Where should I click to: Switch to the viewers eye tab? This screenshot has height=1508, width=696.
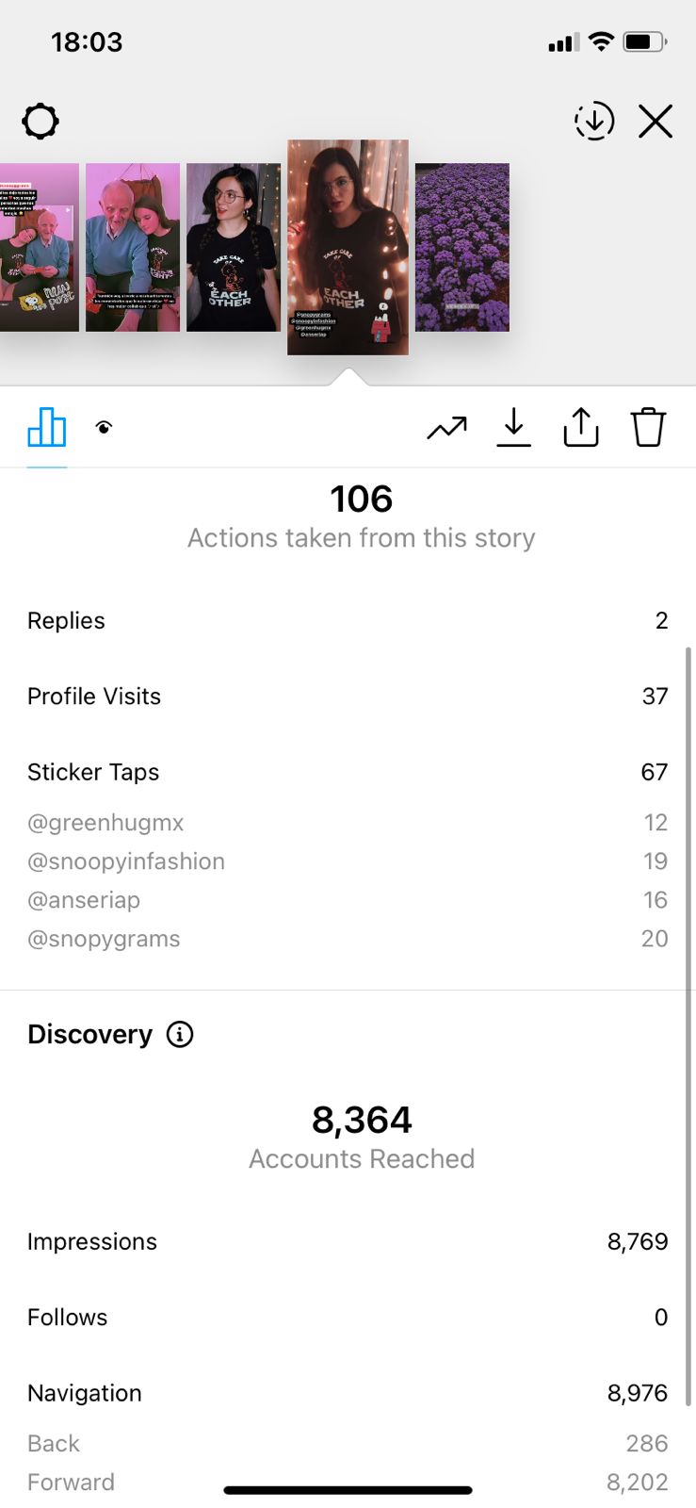[x=105, y=428]
